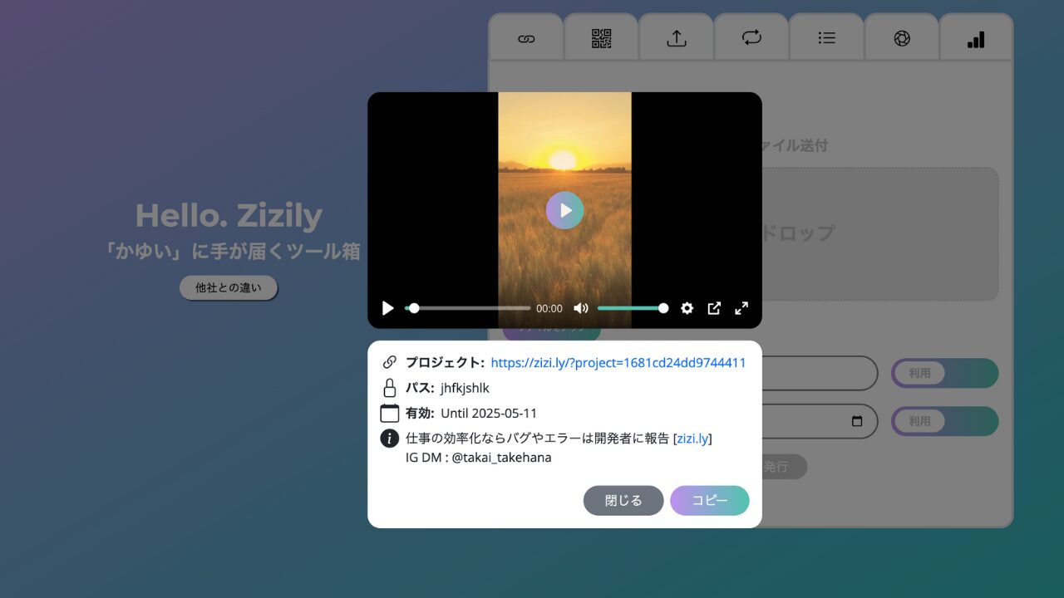1064x598 pixels.
Task: Click the 他社との違い button
Action: 229,288
